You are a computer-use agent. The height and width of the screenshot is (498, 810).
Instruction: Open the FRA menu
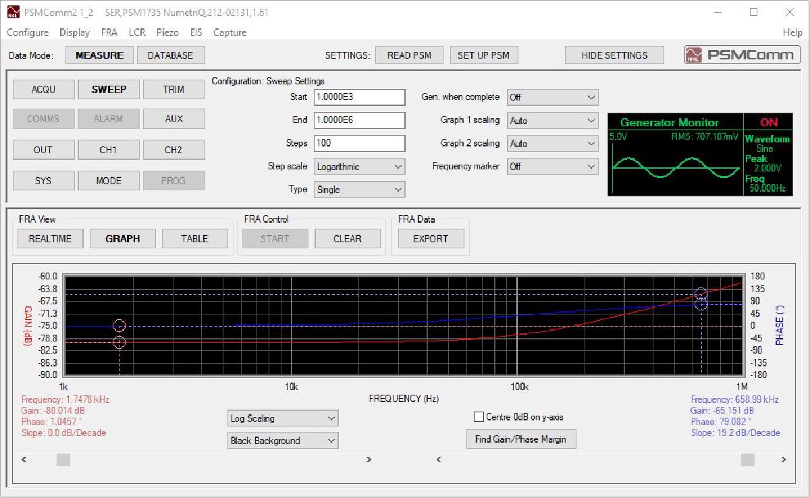coord(109,32)
